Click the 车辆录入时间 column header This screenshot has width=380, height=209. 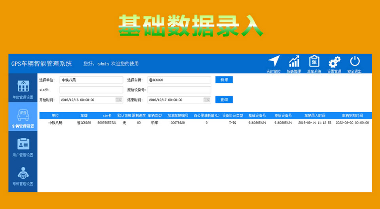(315, 116)
